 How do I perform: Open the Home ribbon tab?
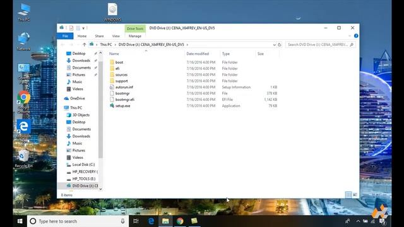point(82,36)
